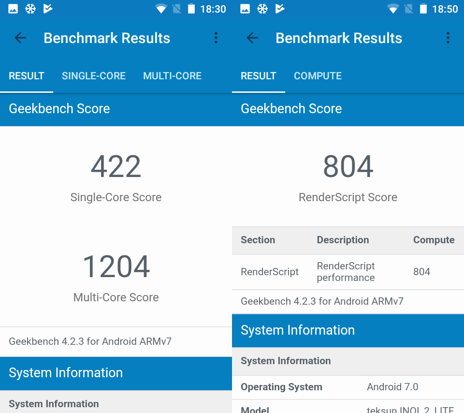Tap the 1204 Multi-Core Score
464x413 pixels.
116,267
